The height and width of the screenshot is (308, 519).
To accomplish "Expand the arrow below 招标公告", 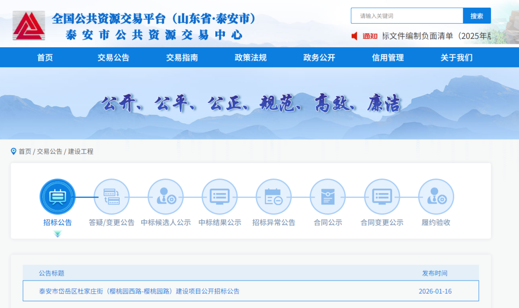I will [58, 234].
